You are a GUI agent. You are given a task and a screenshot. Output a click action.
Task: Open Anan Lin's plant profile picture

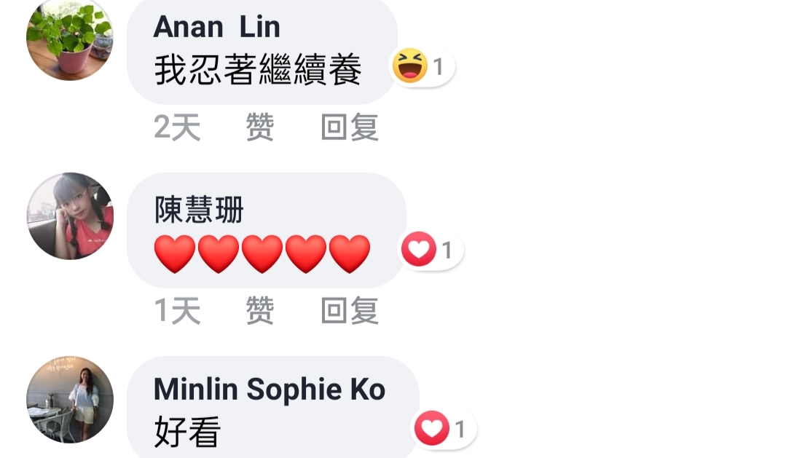70,38
